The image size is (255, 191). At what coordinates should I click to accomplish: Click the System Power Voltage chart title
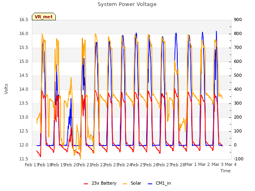127,4
